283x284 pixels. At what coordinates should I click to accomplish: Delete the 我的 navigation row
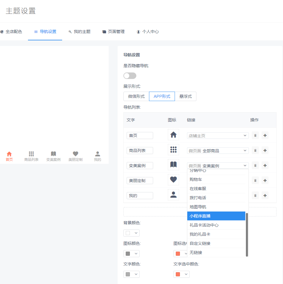point(255,195)
